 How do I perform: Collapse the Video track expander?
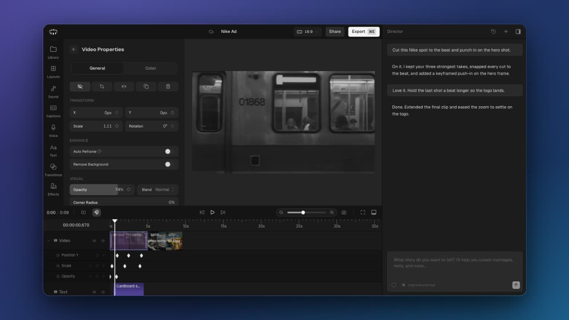click(48, 241)
